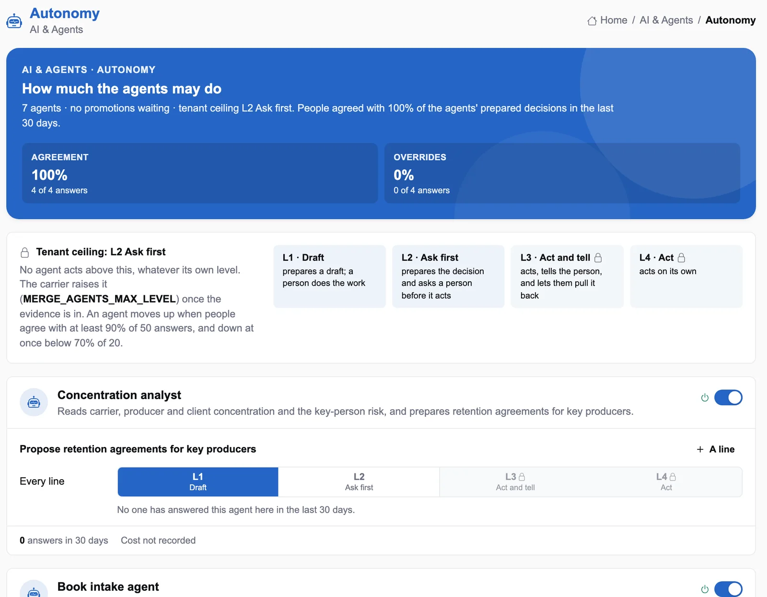
Task: Click the plus icon next to A line
Action: pyautogui.click(x=700, y=449)
